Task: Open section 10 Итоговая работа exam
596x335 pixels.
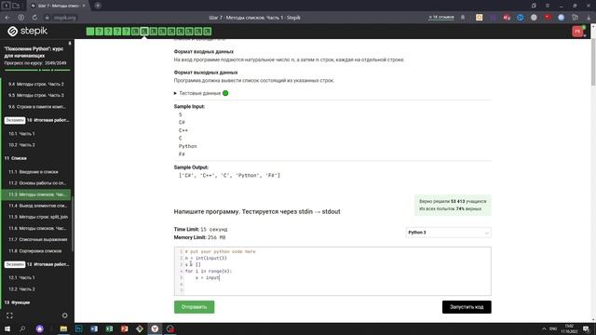Action: tap(37, 120)
